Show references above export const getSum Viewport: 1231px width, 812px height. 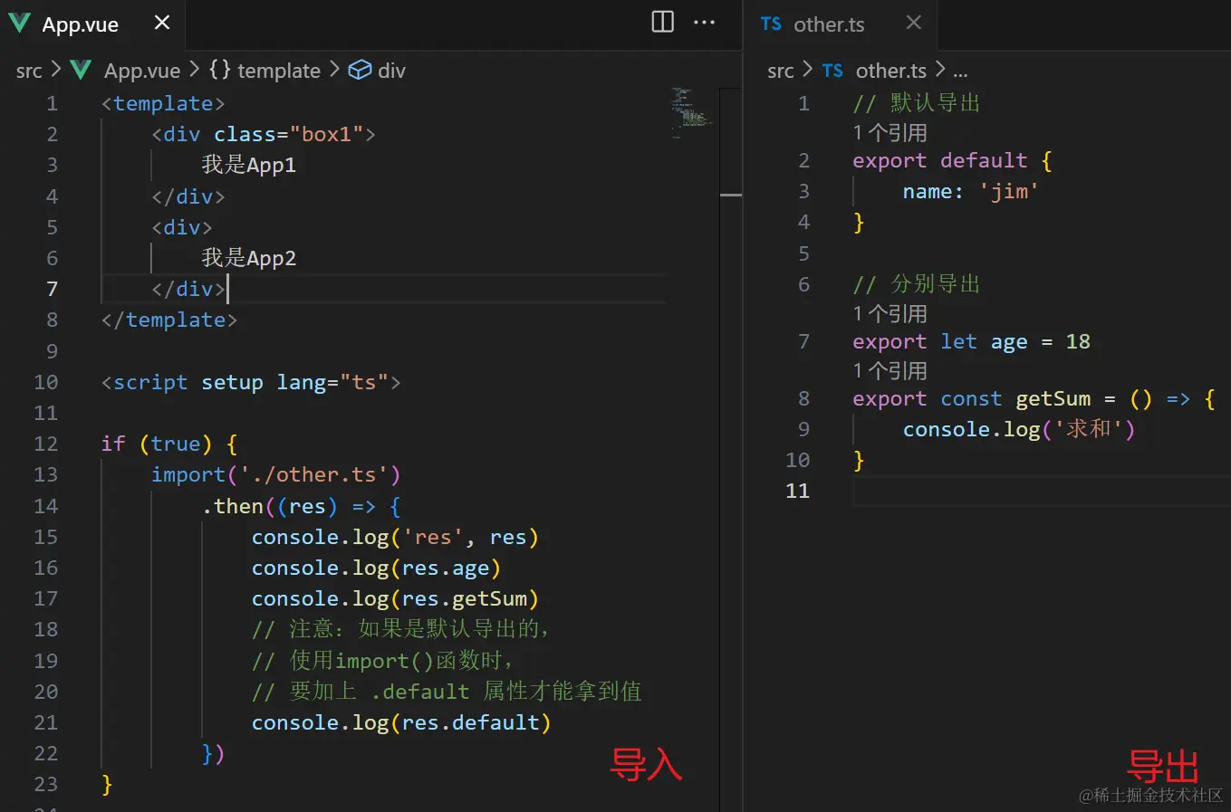pyautogui.click(x=890, y=371)
